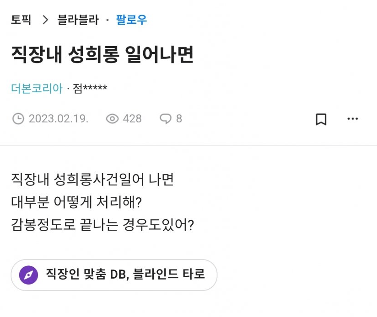Click the breadcrumb chevron arrow after 토픽

[45, 20]
